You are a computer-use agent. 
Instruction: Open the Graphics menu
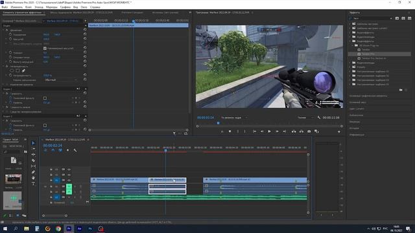pos(65,7)
